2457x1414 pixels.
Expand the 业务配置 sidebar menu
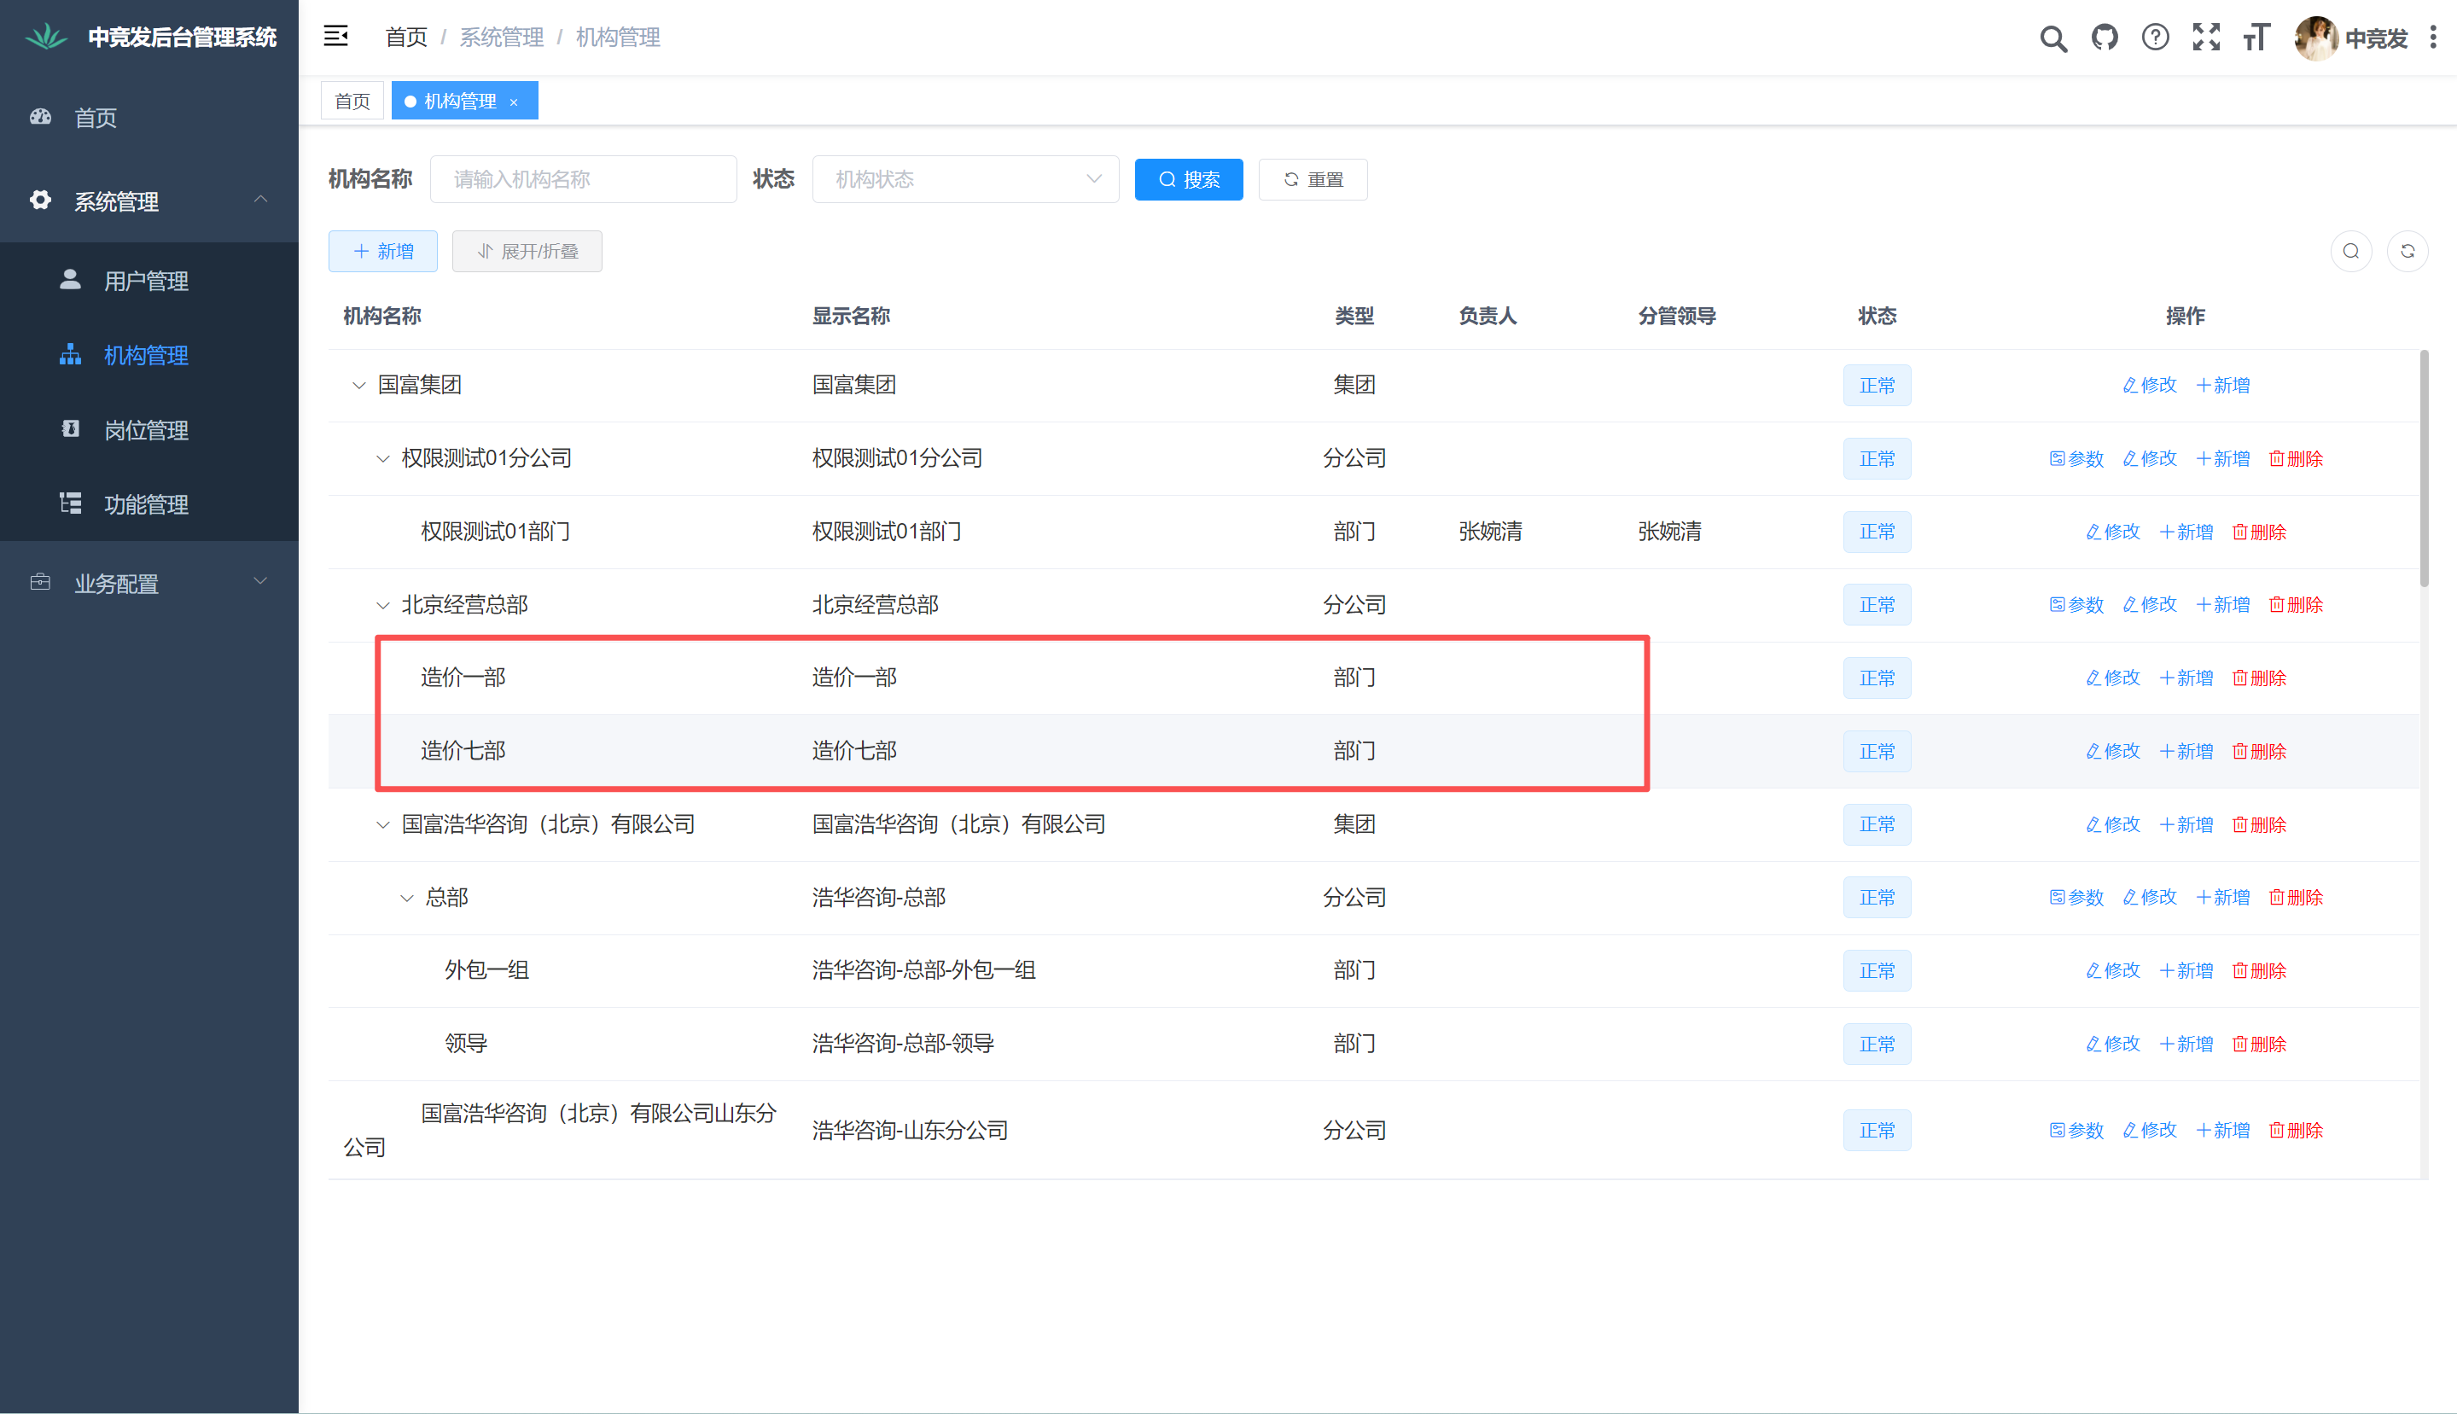pos(148,584)
